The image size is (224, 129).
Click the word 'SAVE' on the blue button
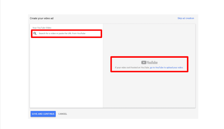35,114
